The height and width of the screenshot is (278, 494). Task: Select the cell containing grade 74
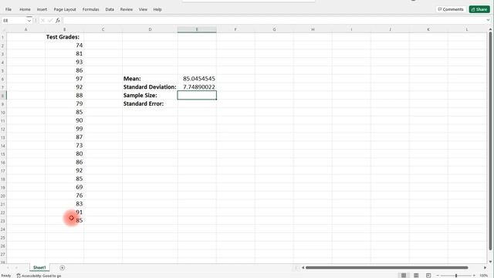[x=65, y=46]
